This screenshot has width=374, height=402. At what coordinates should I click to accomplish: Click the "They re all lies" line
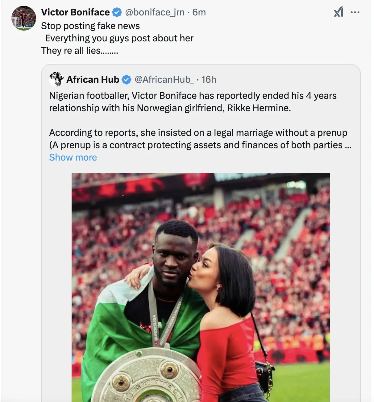click(79, 51)
